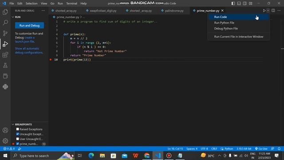Viewport: 284px width, 160px height.
Task: Collapse the RUN section
Action: 13,17
